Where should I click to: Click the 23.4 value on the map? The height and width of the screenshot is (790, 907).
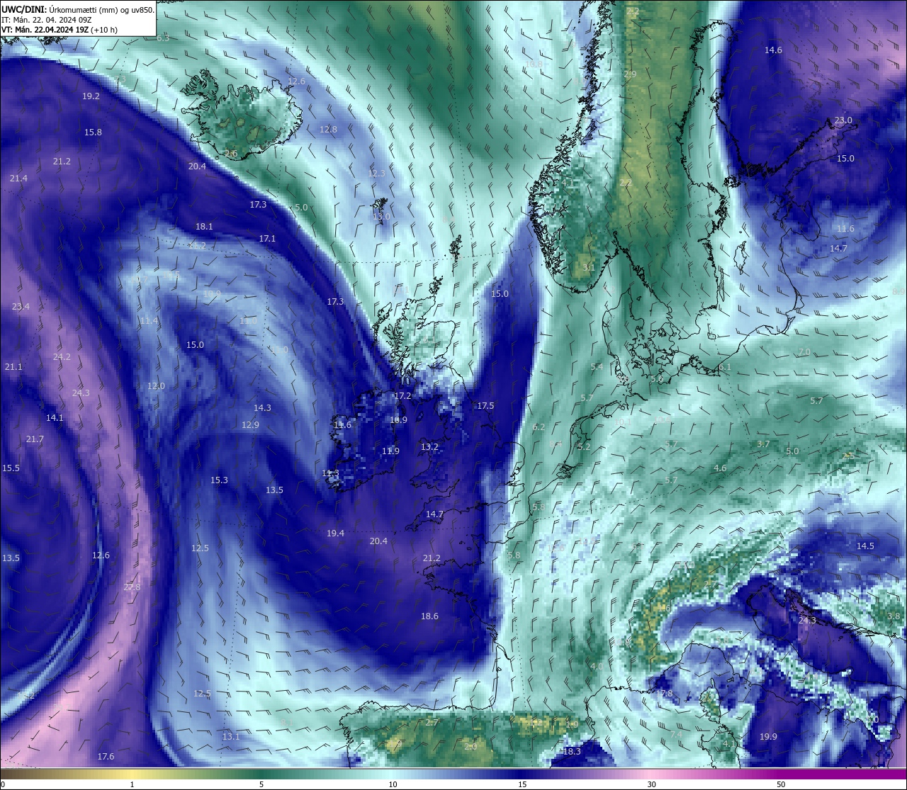(x=21, y=307)
